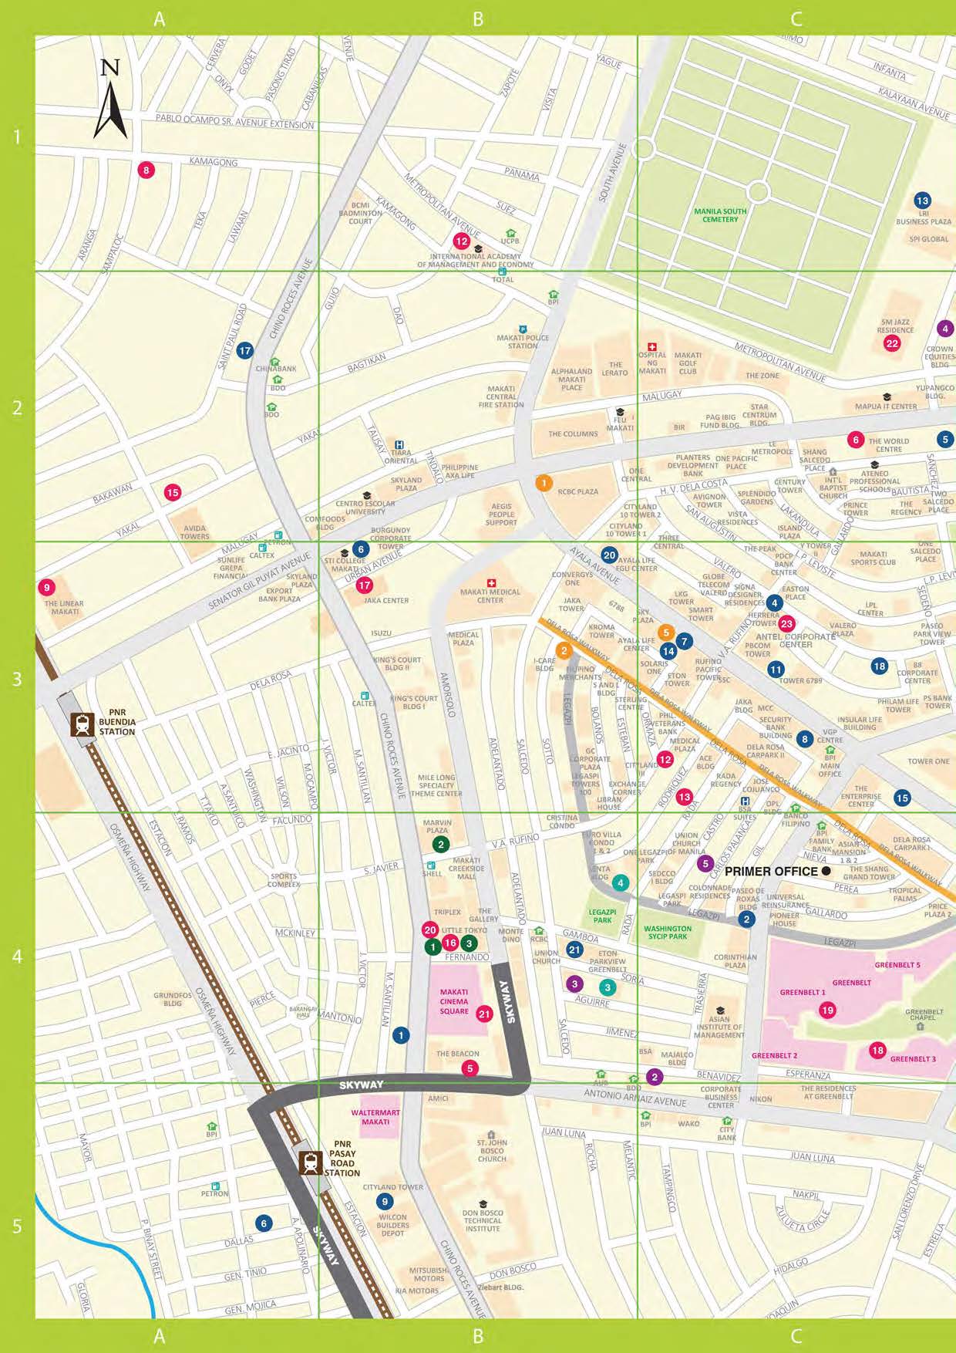Click the Manila South Cemetery label

click(720, 215)
